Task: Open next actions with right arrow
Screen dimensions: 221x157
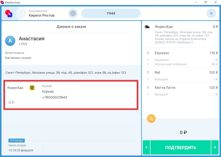Action: 215,147
